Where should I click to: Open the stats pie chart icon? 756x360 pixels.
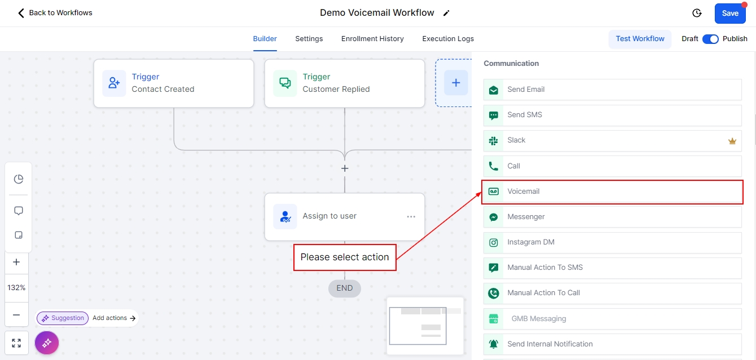pos(18,179)
